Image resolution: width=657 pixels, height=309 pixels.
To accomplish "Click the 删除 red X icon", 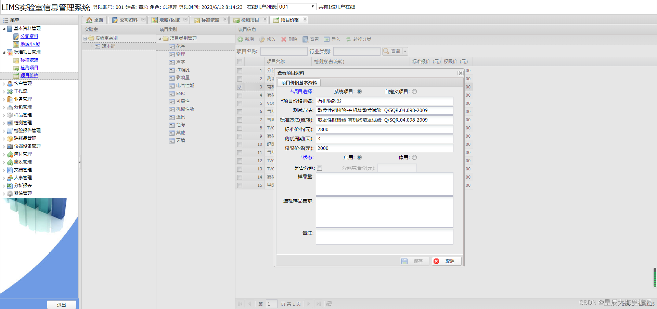I will click(x=284, y=40).
